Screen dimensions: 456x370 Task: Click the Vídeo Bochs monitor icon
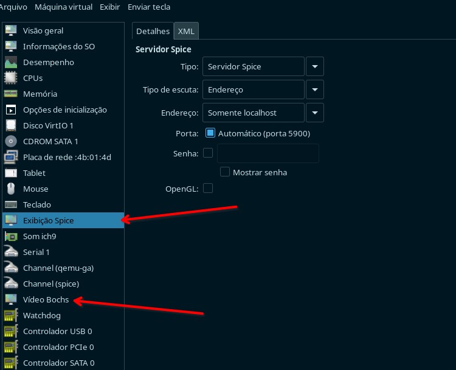11,299
